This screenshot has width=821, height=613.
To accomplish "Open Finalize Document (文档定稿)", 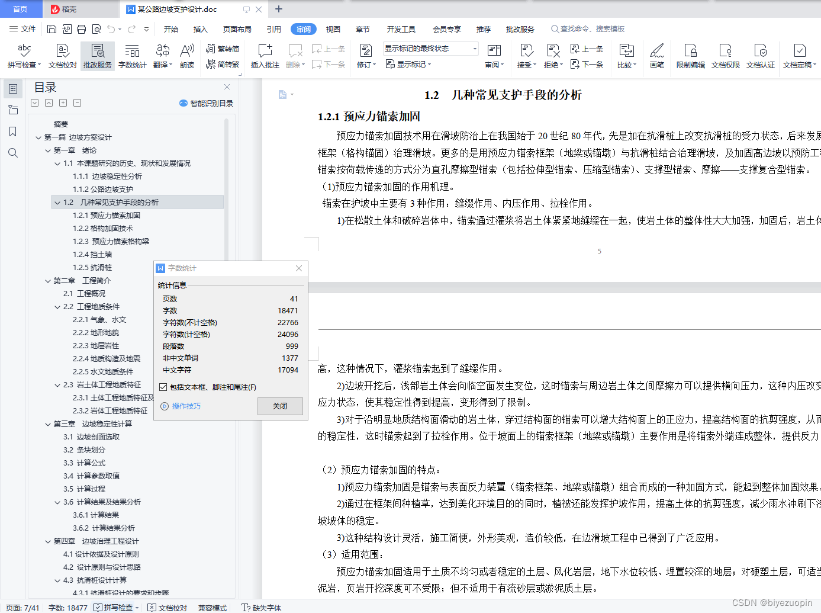I will 799,56.
